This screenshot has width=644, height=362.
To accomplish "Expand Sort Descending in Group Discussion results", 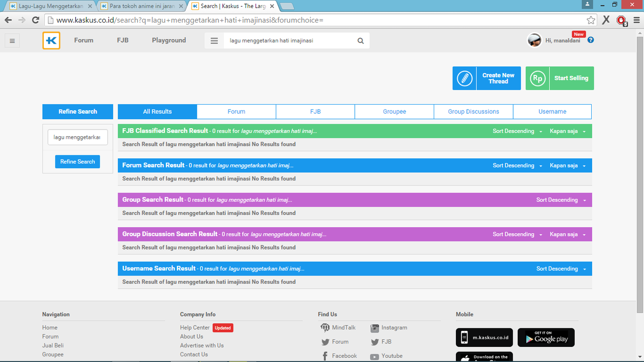I will coord(517,234).
